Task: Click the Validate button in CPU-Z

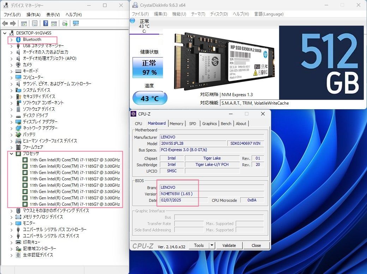Action: [229, 245]
